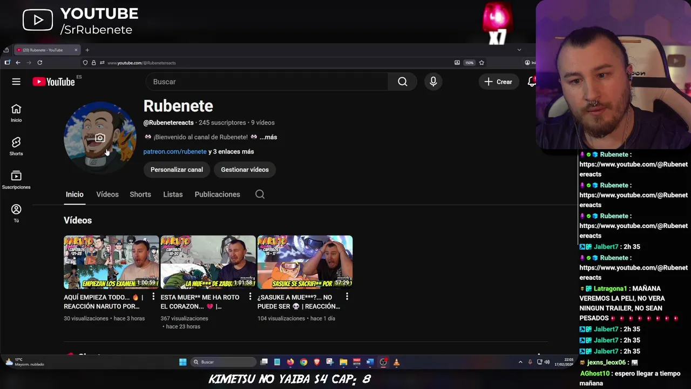Screen dimensions: 691x389
Task: Switch to the Vídeos channel tab
Action: click(107, 194)
